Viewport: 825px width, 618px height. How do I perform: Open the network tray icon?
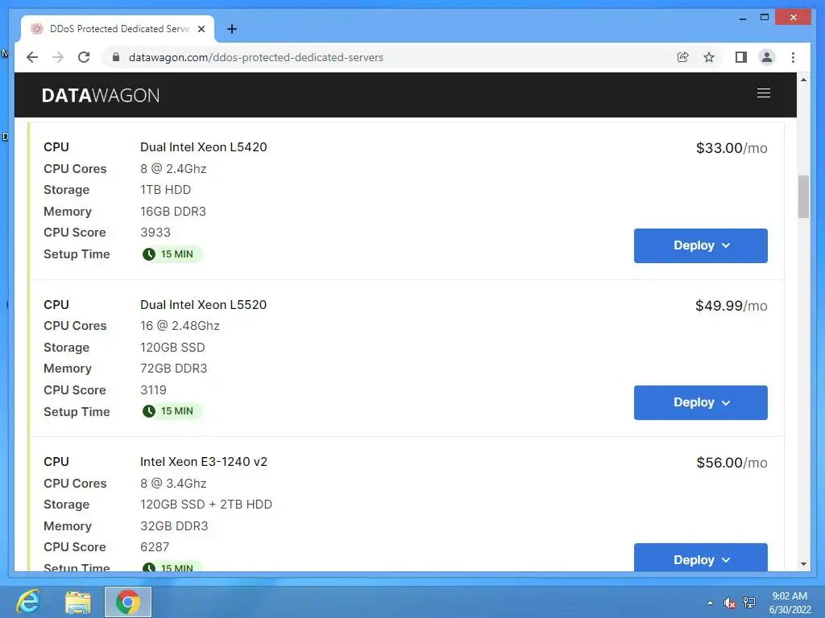(x=749, y=603)
